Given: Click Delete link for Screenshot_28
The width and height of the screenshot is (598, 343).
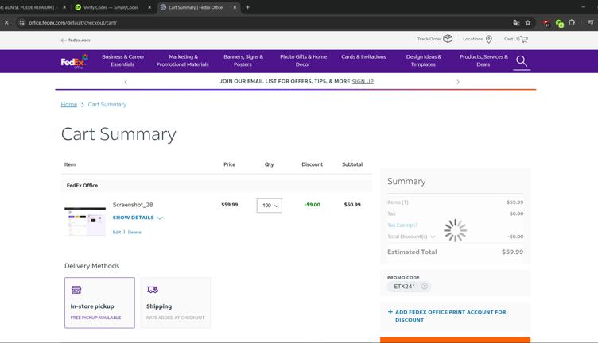Looking at the screenshot, I should (x=134, y=232).
